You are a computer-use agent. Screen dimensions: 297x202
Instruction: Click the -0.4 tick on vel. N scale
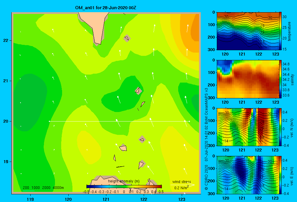click(285, 146)
